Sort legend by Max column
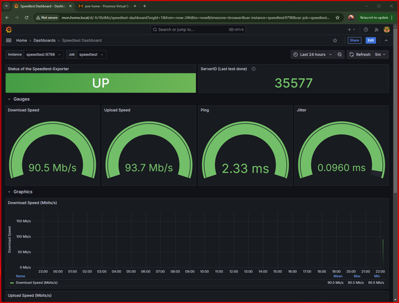This screenshot has width=399, height=303. click(x=357, y=276)
